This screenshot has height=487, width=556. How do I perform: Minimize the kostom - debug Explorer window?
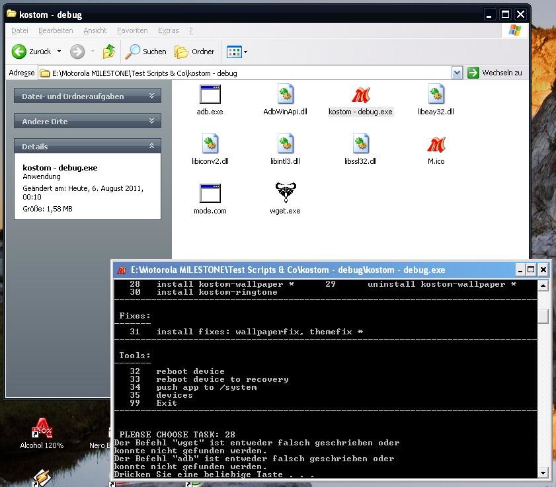pos(489,15)
